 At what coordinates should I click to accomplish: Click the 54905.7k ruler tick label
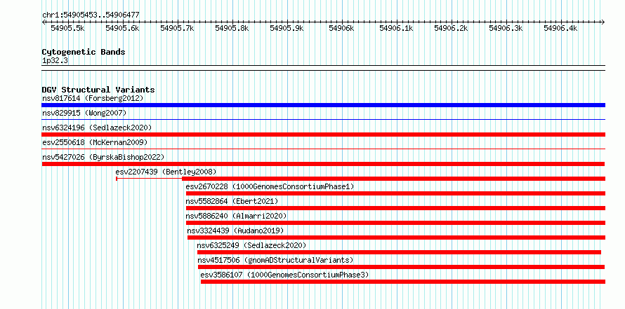(x=177, y=28)
